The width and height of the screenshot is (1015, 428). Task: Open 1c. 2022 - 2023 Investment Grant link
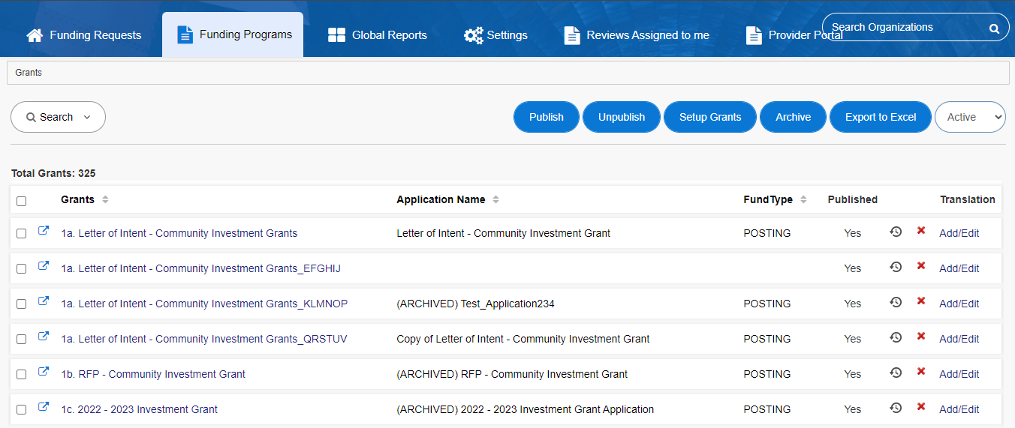click(140, 409)
